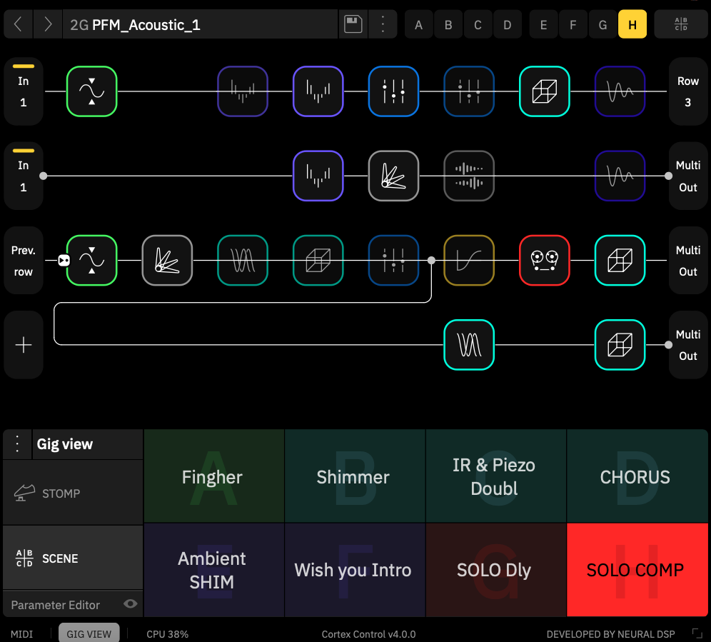The height and width of the screenshot is (642, 711).
Task: Select the GIG VIEW tab in status bar
Action: coord(89,633)
